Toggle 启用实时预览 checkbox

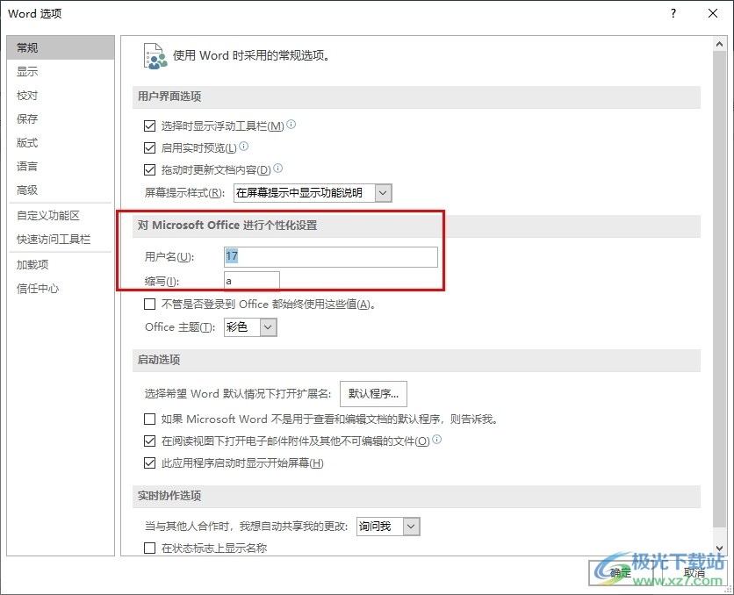(x=150, y=147)
